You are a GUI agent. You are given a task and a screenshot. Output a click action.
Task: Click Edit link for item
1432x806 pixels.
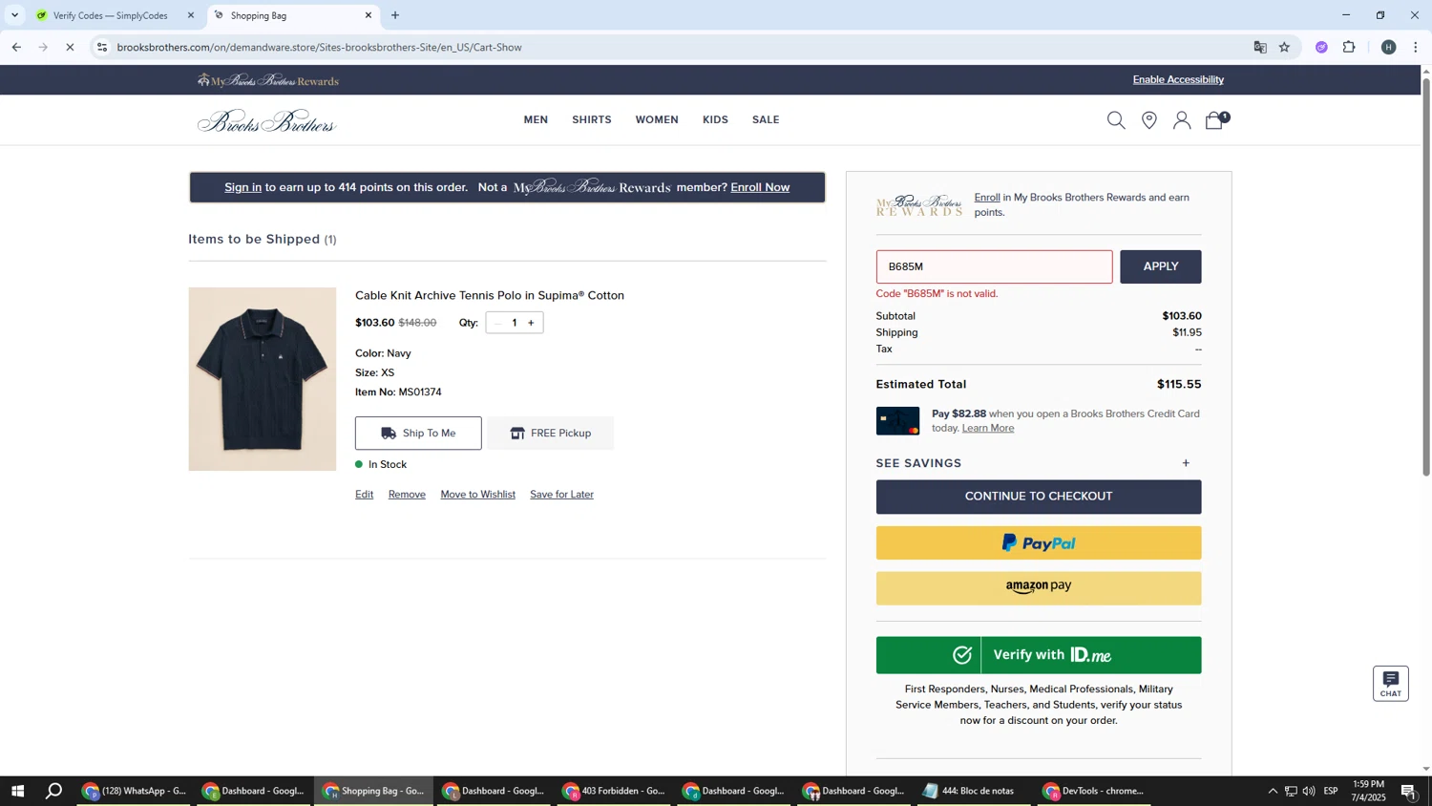[364, 495]
